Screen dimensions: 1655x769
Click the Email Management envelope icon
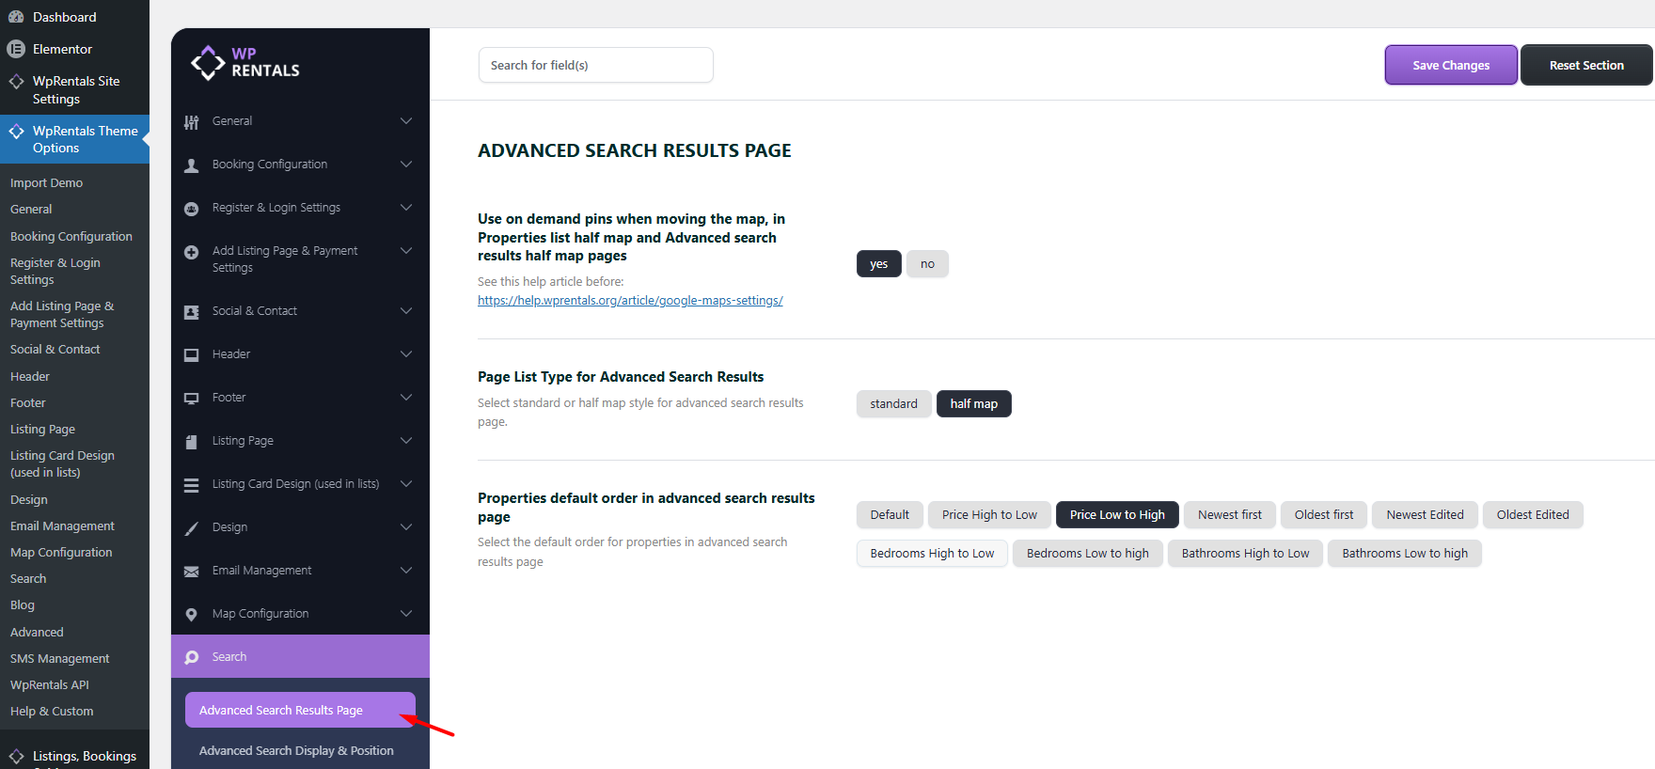pos(192,572)
